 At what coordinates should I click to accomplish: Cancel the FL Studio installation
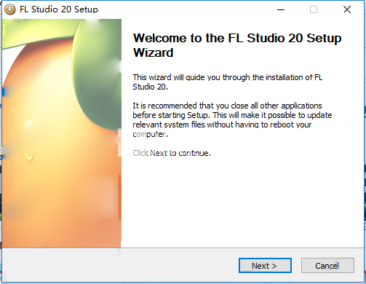tap(327, 266)
